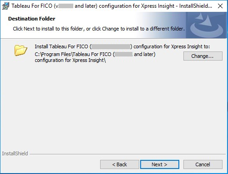228x174 pixels.
Task: Click 'configuration for Xpress Insight\' path ending
Action: pos(70,60)
